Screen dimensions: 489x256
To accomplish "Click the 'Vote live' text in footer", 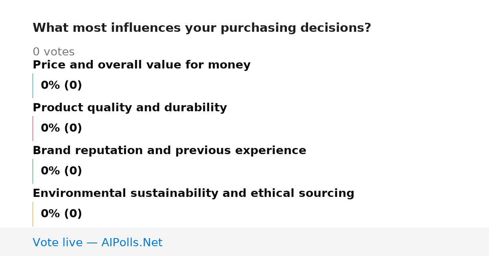I will pyautogui.click(x=57, y=243).
